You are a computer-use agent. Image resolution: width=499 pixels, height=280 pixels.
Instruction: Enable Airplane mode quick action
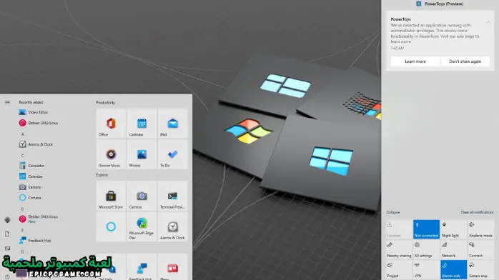(480, 229)
